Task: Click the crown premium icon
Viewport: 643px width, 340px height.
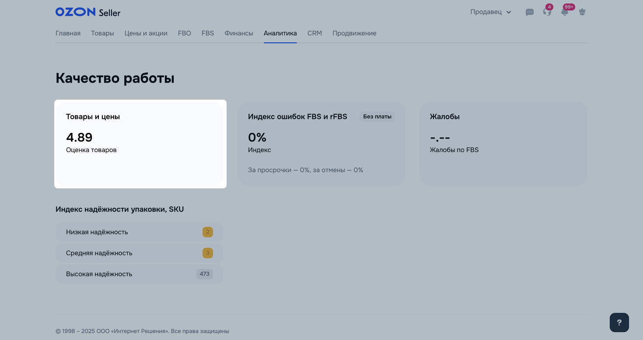Action: click(582, 12)
